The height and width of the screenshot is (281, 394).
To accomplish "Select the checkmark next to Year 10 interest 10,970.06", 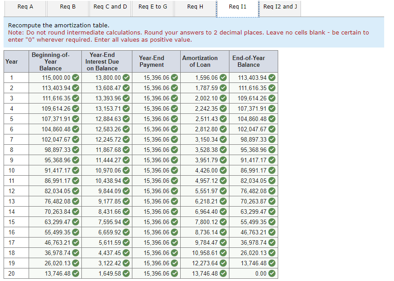I will click(126, 170).
